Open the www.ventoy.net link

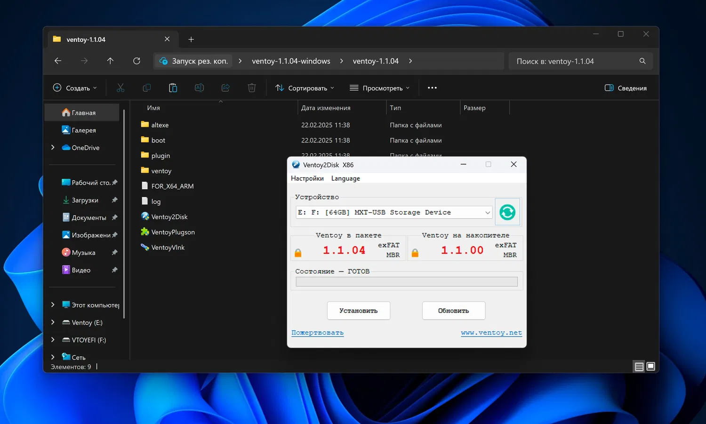click(x=491, y=333)
